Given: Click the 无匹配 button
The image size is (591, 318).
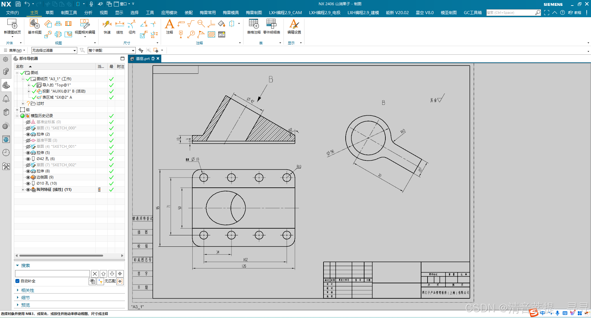Looking at the screenshot, I should [x=110, y=281].
